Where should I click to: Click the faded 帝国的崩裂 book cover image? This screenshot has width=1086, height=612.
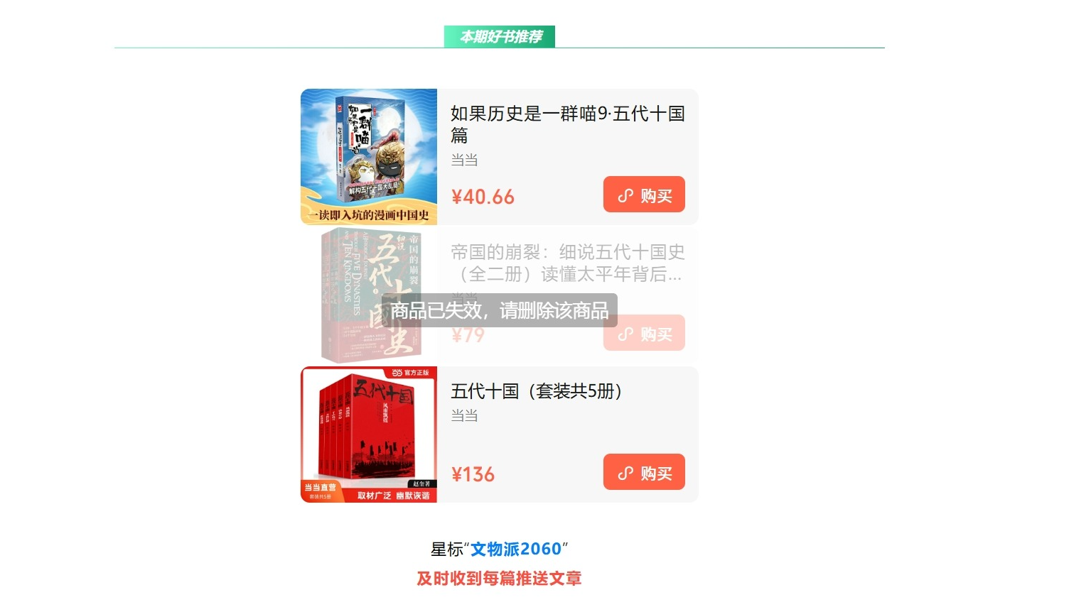(x=369, y=295)
